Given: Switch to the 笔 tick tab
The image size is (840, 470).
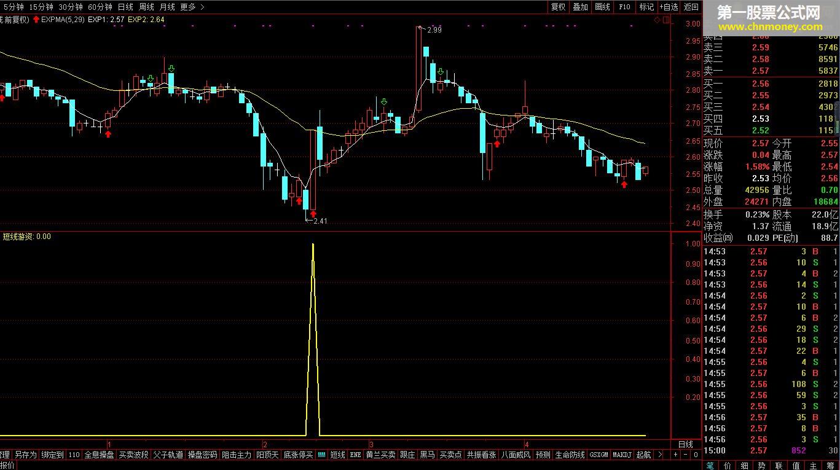Looking at the screenshot, I should 710,466.
